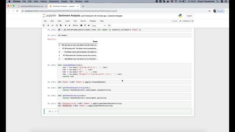Open the Jupyter File menu
Screen dimensions: 235x132
click(45, 21)
